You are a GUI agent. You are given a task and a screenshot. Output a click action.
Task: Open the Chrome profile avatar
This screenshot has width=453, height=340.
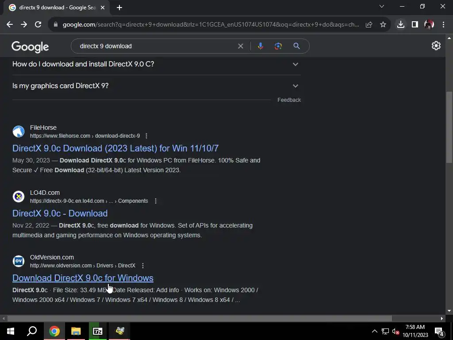coord(429,25)
